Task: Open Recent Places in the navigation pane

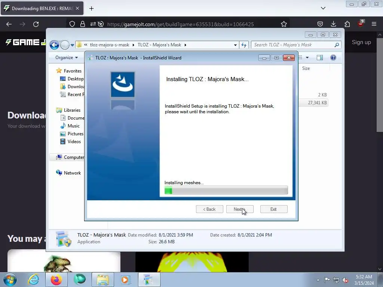Action: coord(72,95)
